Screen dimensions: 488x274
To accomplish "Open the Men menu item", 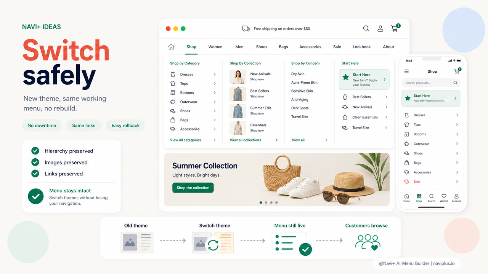I will (239, 47).
